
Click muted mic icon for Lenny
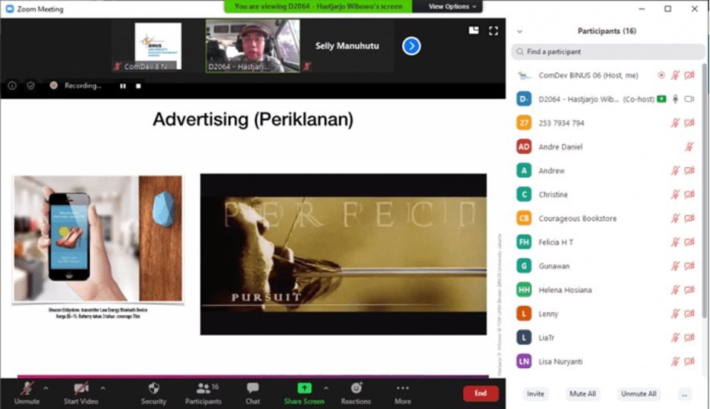(675, 314)
